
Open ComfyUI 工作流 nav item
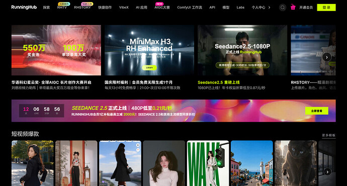click(x=190, y=8)
